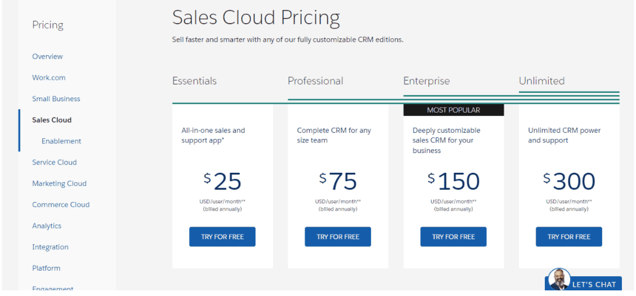Open the Overview pricing page
The image size is (636, 296).
coord(47,56)
